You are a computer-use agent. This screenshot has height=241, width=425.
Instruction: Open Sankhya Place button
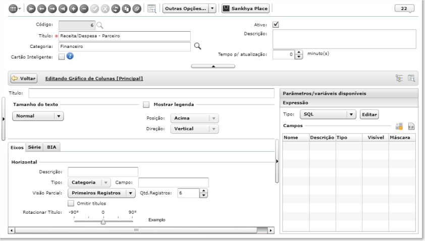coord(246,9)
